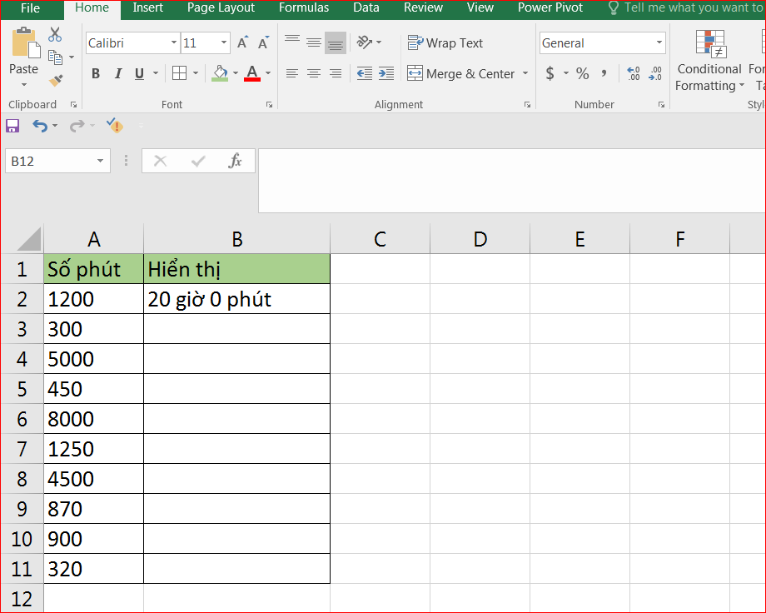Click the Copy icon in Clipboard

pos(55,57)
